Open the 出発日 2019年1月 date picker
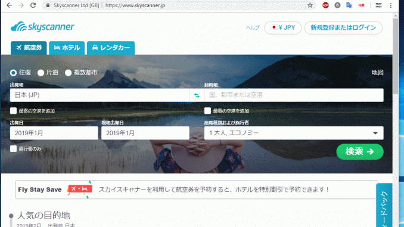This screenshot has height=227, width=404. tap(54, 133)
